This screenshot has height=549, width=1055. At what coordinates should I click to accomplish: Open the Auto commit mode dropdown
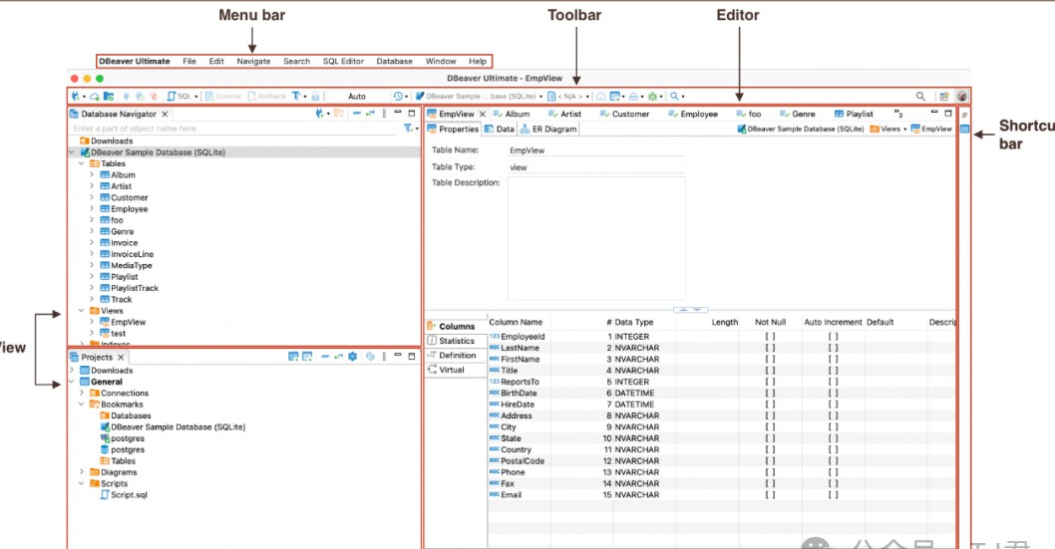(x=357, y=96)
